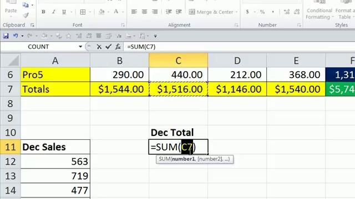Click the Copy icon in Clipboard group

click(26, 5)
